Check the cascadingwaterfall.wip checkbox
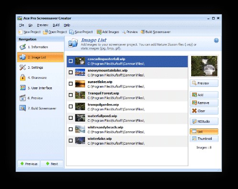 (x=71, y=61)
